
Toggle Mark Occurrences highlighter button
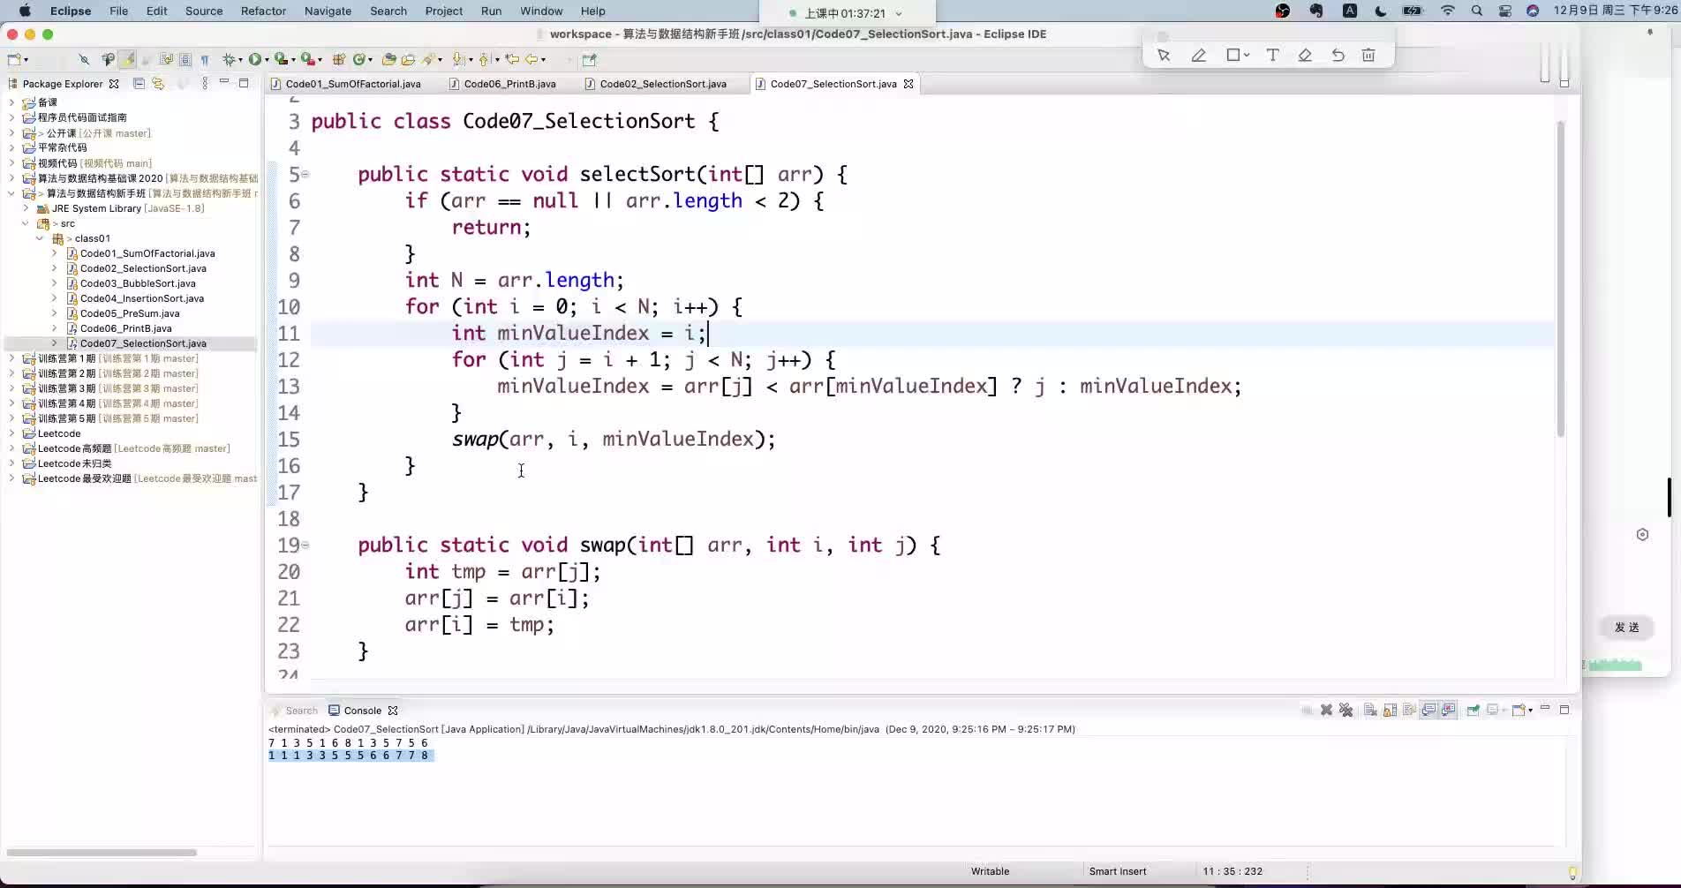127,59
